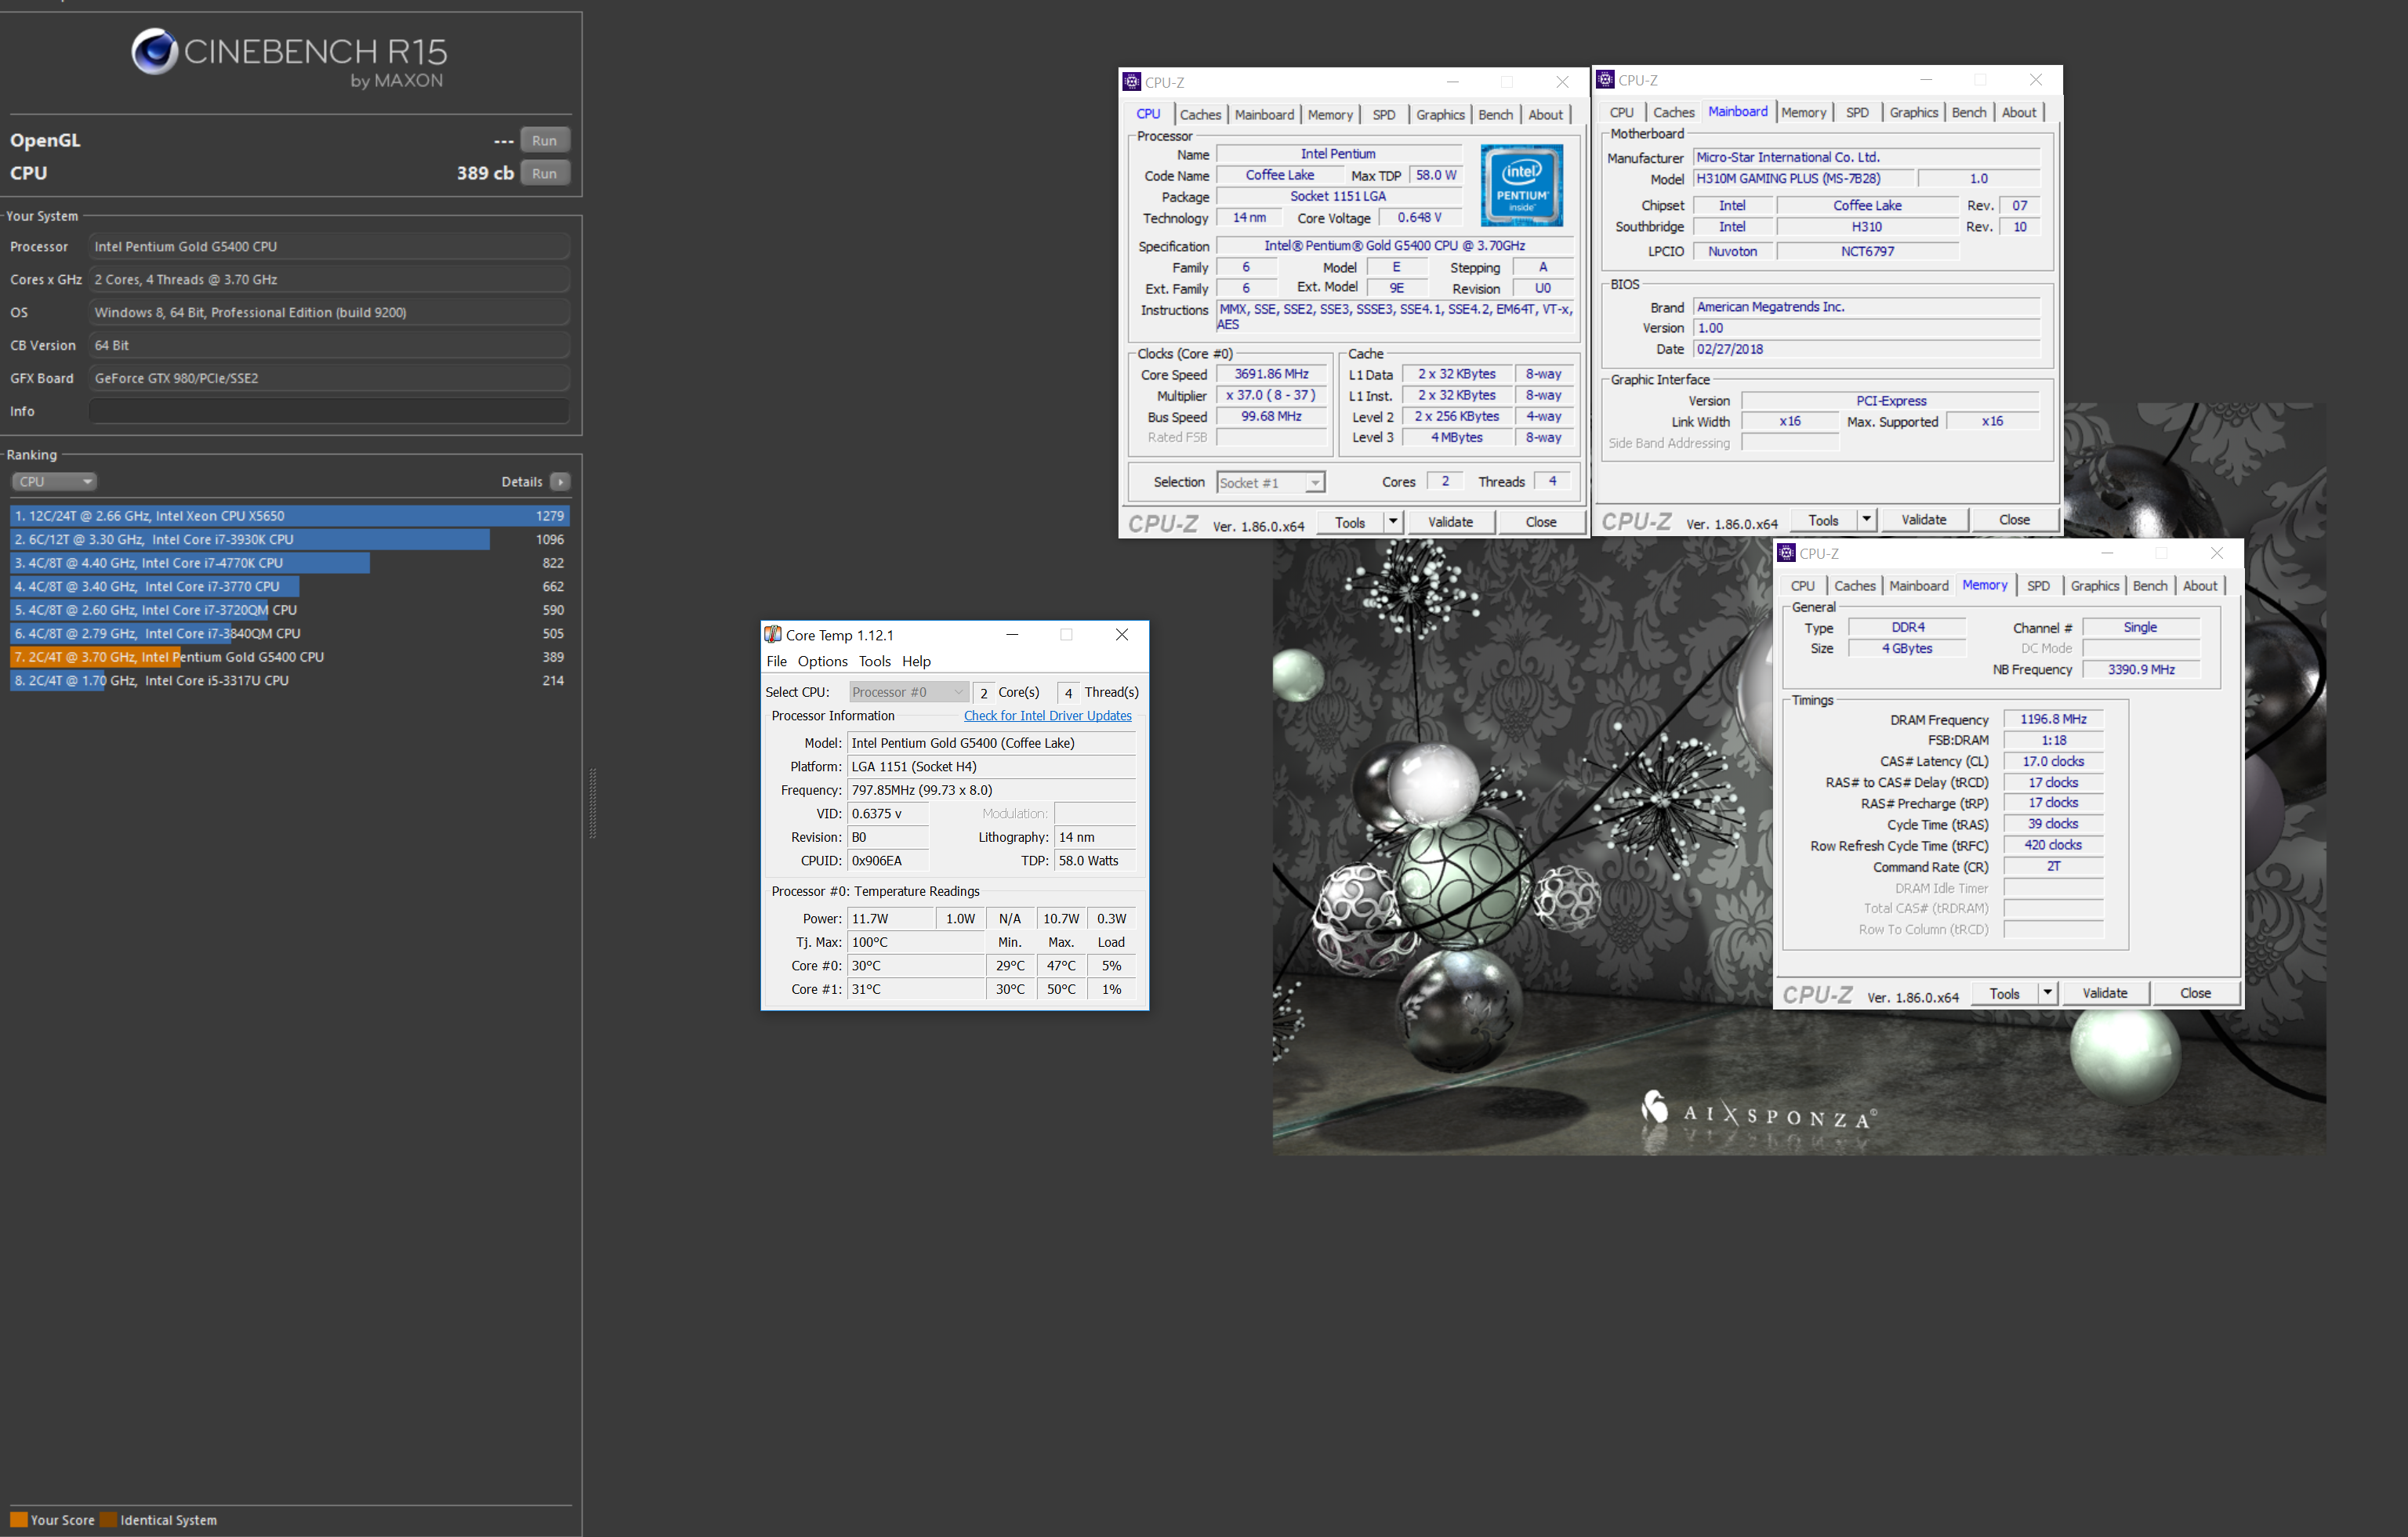The image size is (2408, 1537).
Task: Open Mainboard tab in CPU-Z Memory window
Action: click(1919, 586)
